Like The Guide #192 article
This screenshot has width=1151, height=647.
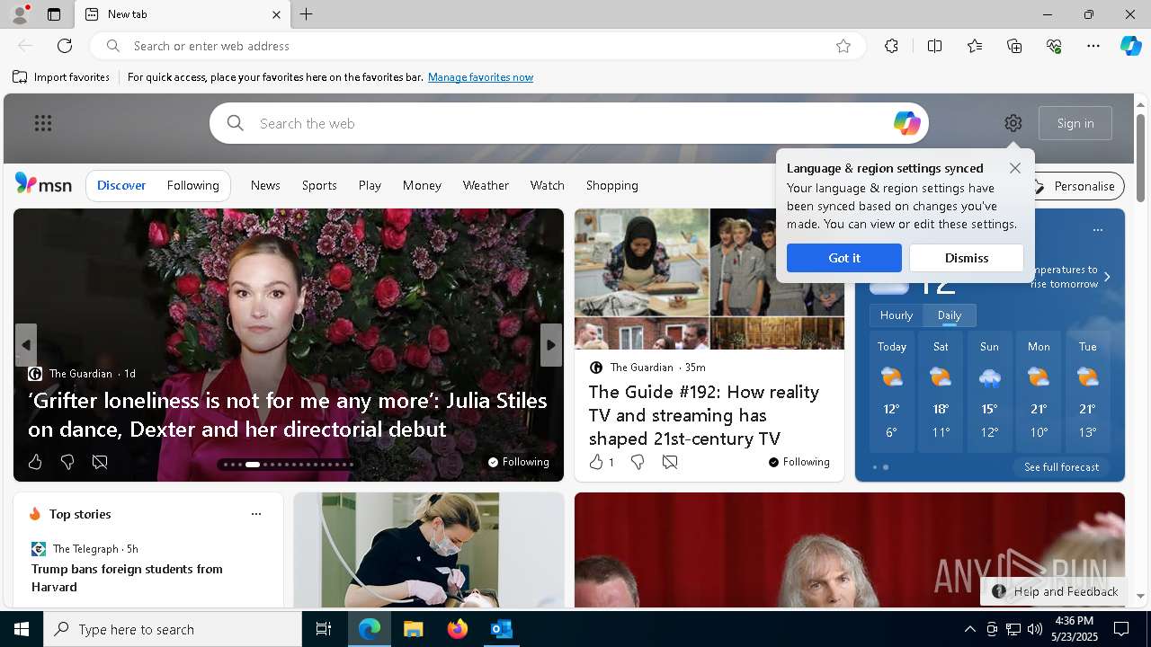click(x=596, y=462)
